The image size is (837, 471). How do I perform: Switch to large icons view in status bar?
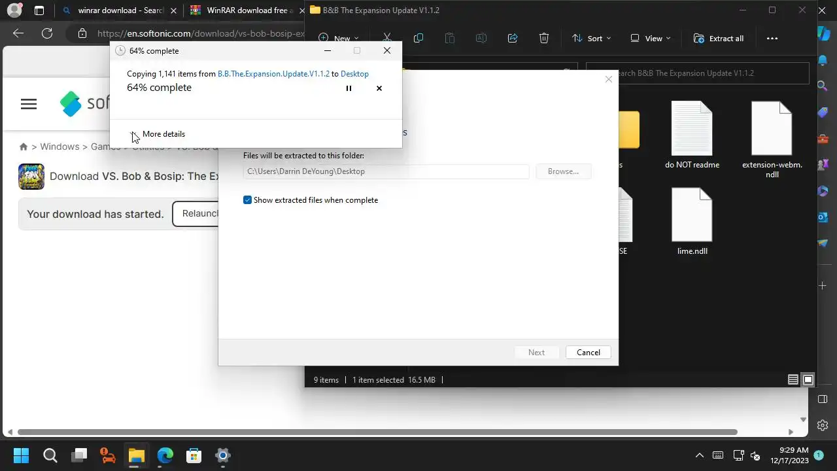[808, 380]
